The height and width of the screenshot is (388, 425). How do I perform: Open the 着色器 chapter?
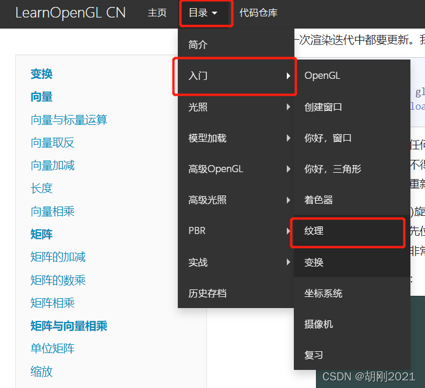352,200
